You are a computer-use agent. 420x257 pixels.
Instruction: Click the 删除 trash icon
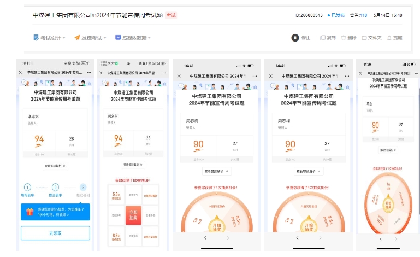pyautogui.click(x=344, y=38)
